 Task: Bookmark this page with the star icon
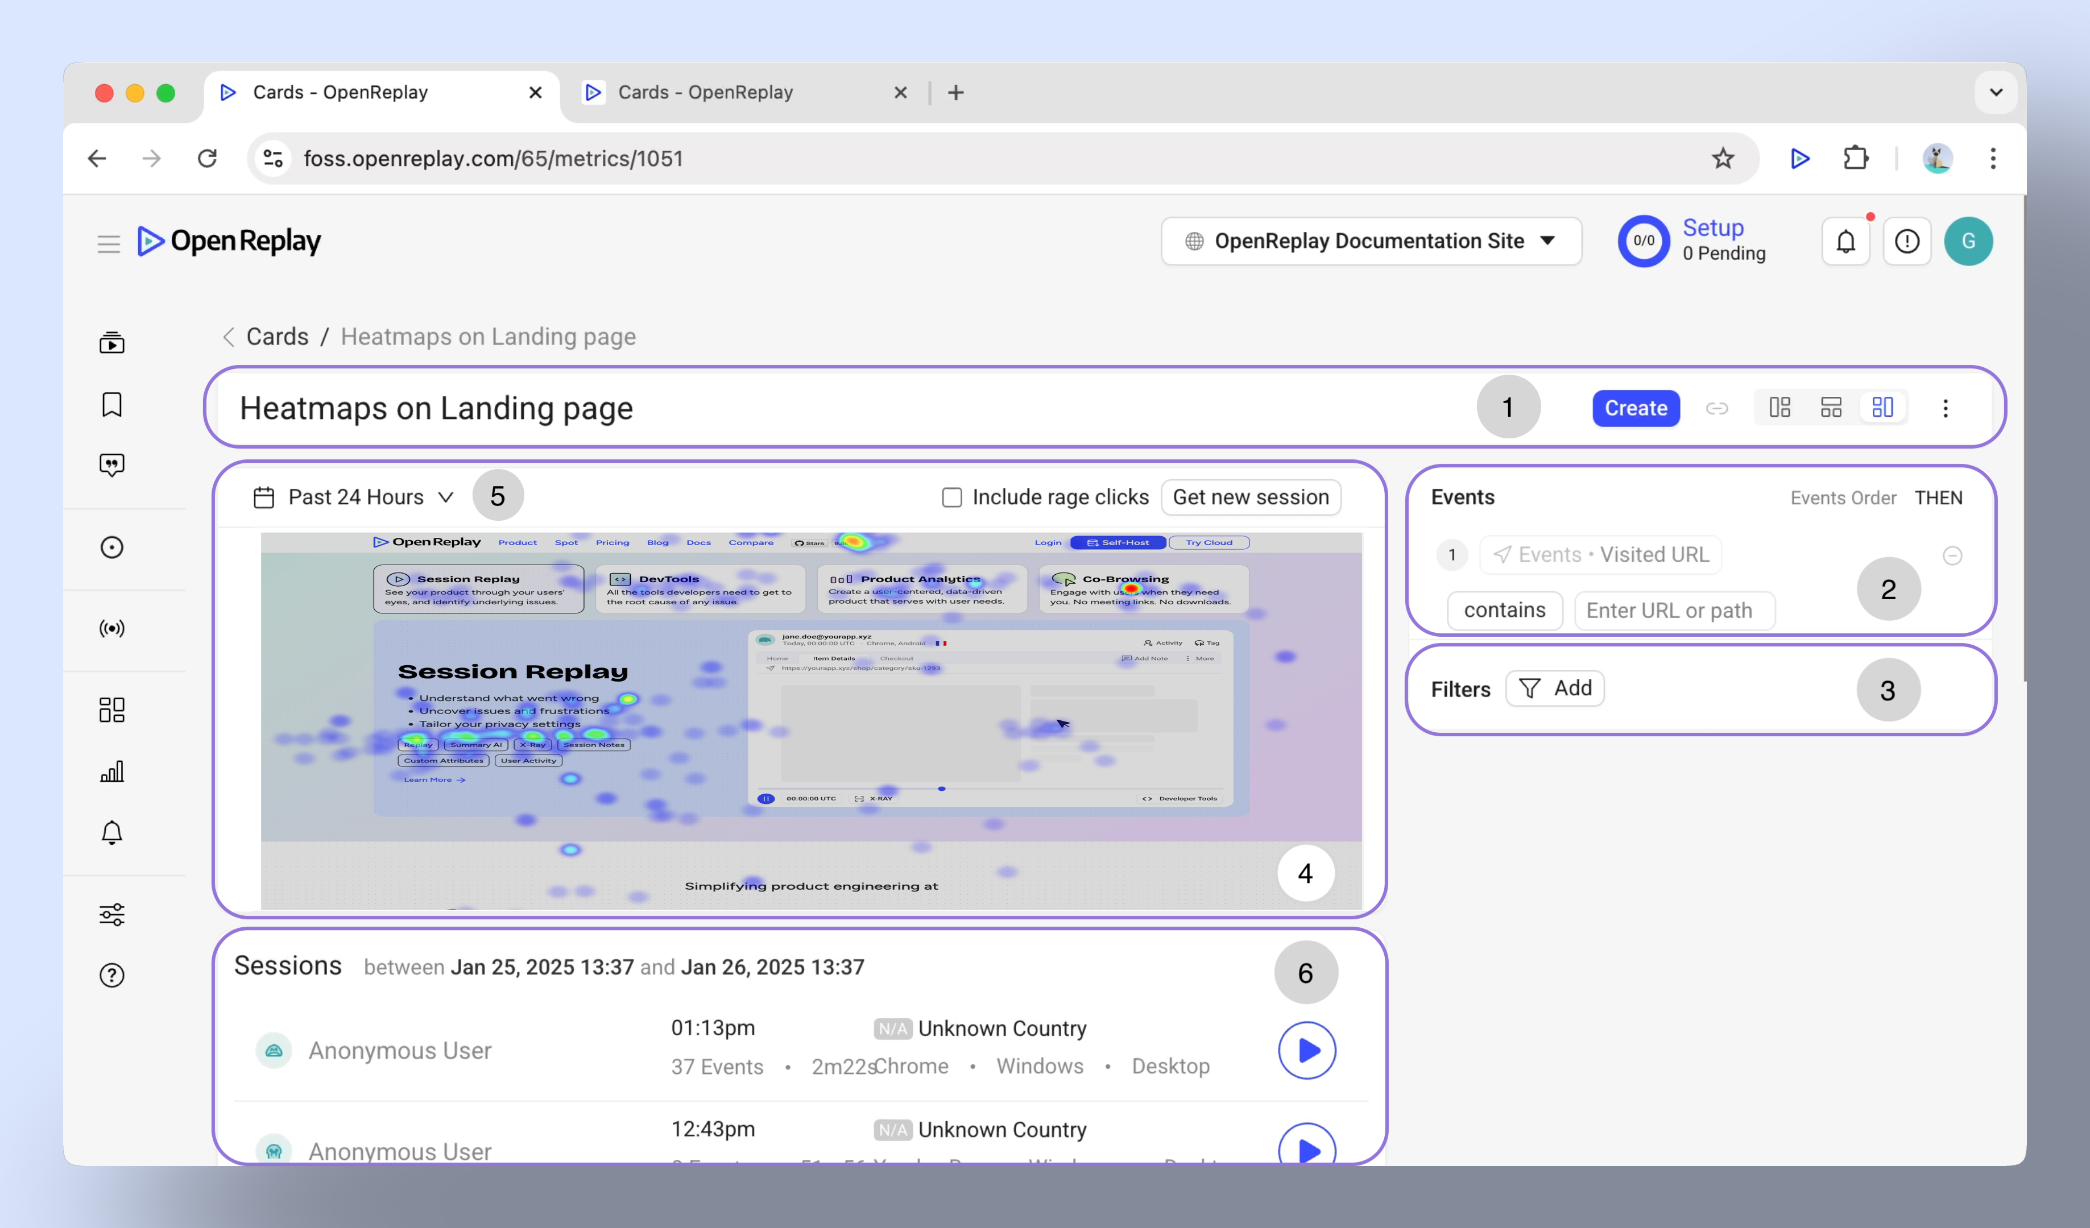(x=1723, y=159)
